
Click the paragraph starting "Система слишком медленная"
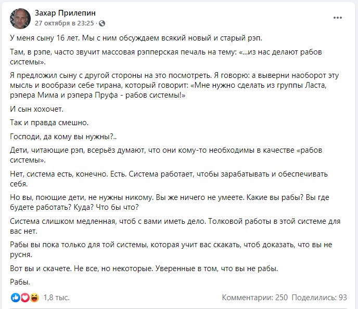coord(175,226)
